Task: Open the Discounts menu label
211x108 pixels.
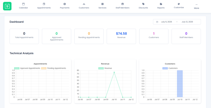Action: point(143,8)
